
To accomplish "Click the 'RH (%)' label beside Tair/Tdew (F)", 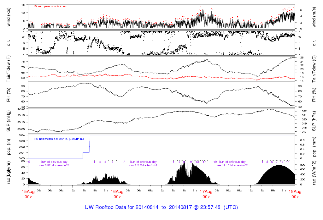I will coord(9,95).
